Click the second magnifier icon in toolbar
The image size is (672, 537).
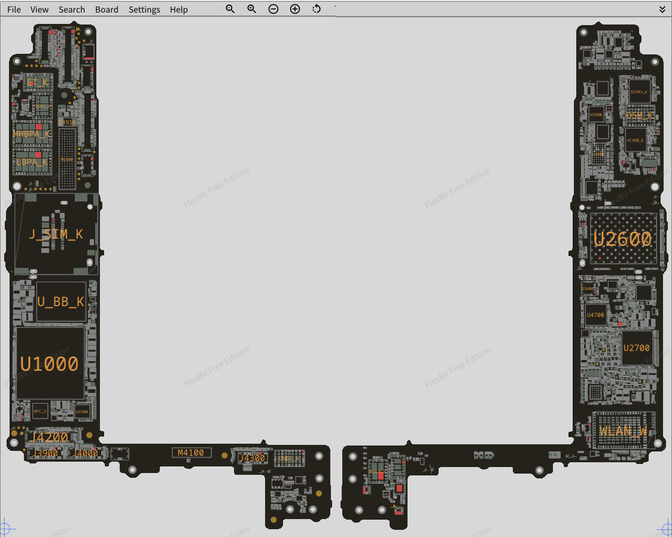coord(252,9)
